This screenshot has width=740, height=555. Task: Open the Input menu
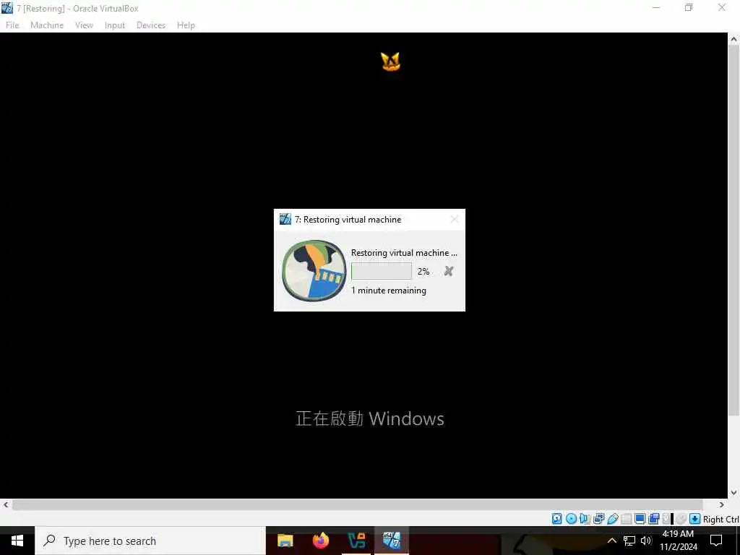point(115,25)
